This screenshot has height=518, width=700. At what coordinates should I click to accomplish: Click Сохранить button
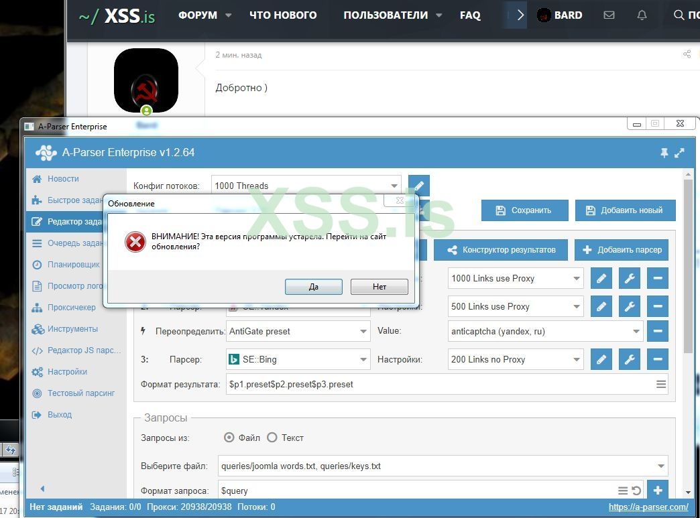(524, 210)
